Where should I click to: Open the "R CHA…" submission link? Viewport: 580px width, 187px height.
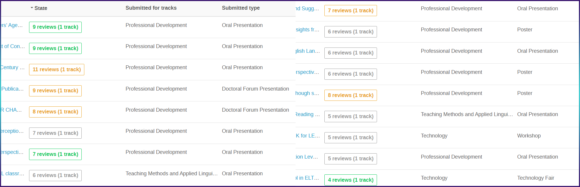pyautogui.click(x=11, y=110)
